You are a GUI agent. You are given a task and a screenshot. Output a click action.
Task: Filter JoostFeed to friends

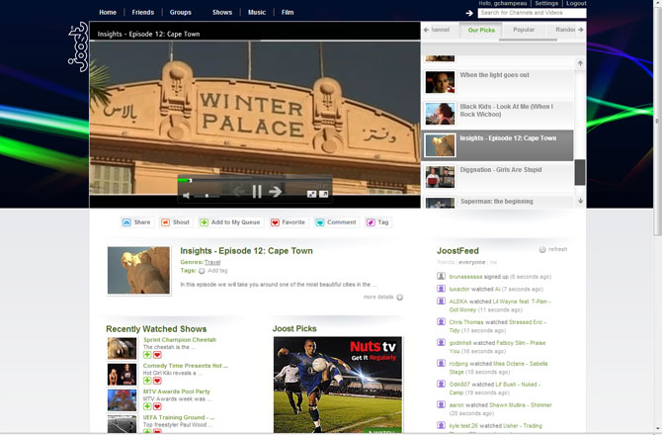pos(446,262)
